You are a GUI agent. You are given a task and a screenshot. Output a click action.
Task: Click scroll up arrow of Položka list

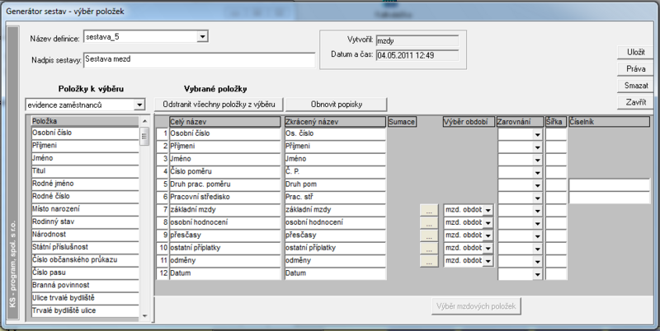click(145, 121)
